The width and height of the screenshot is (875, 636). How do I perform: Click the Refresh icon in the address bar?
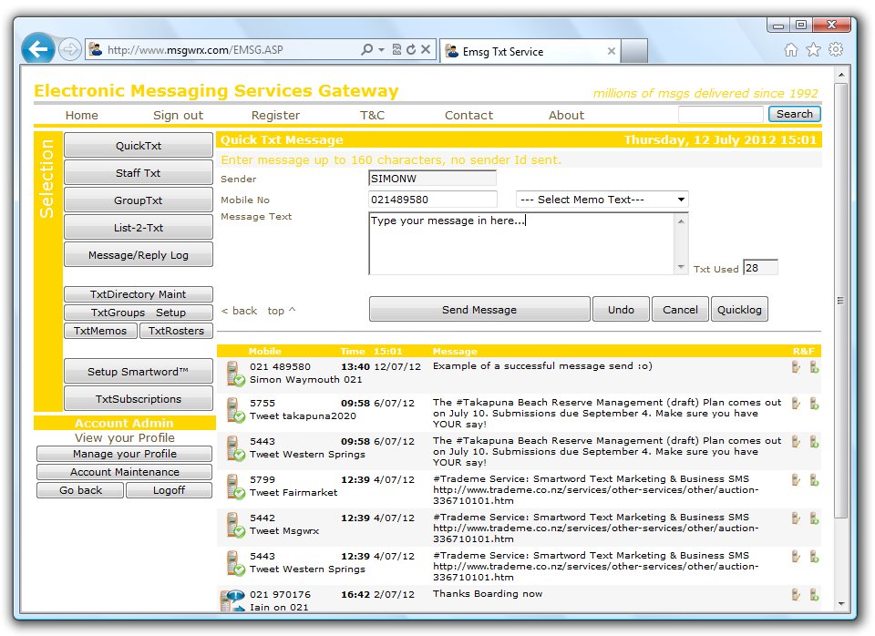410,47
